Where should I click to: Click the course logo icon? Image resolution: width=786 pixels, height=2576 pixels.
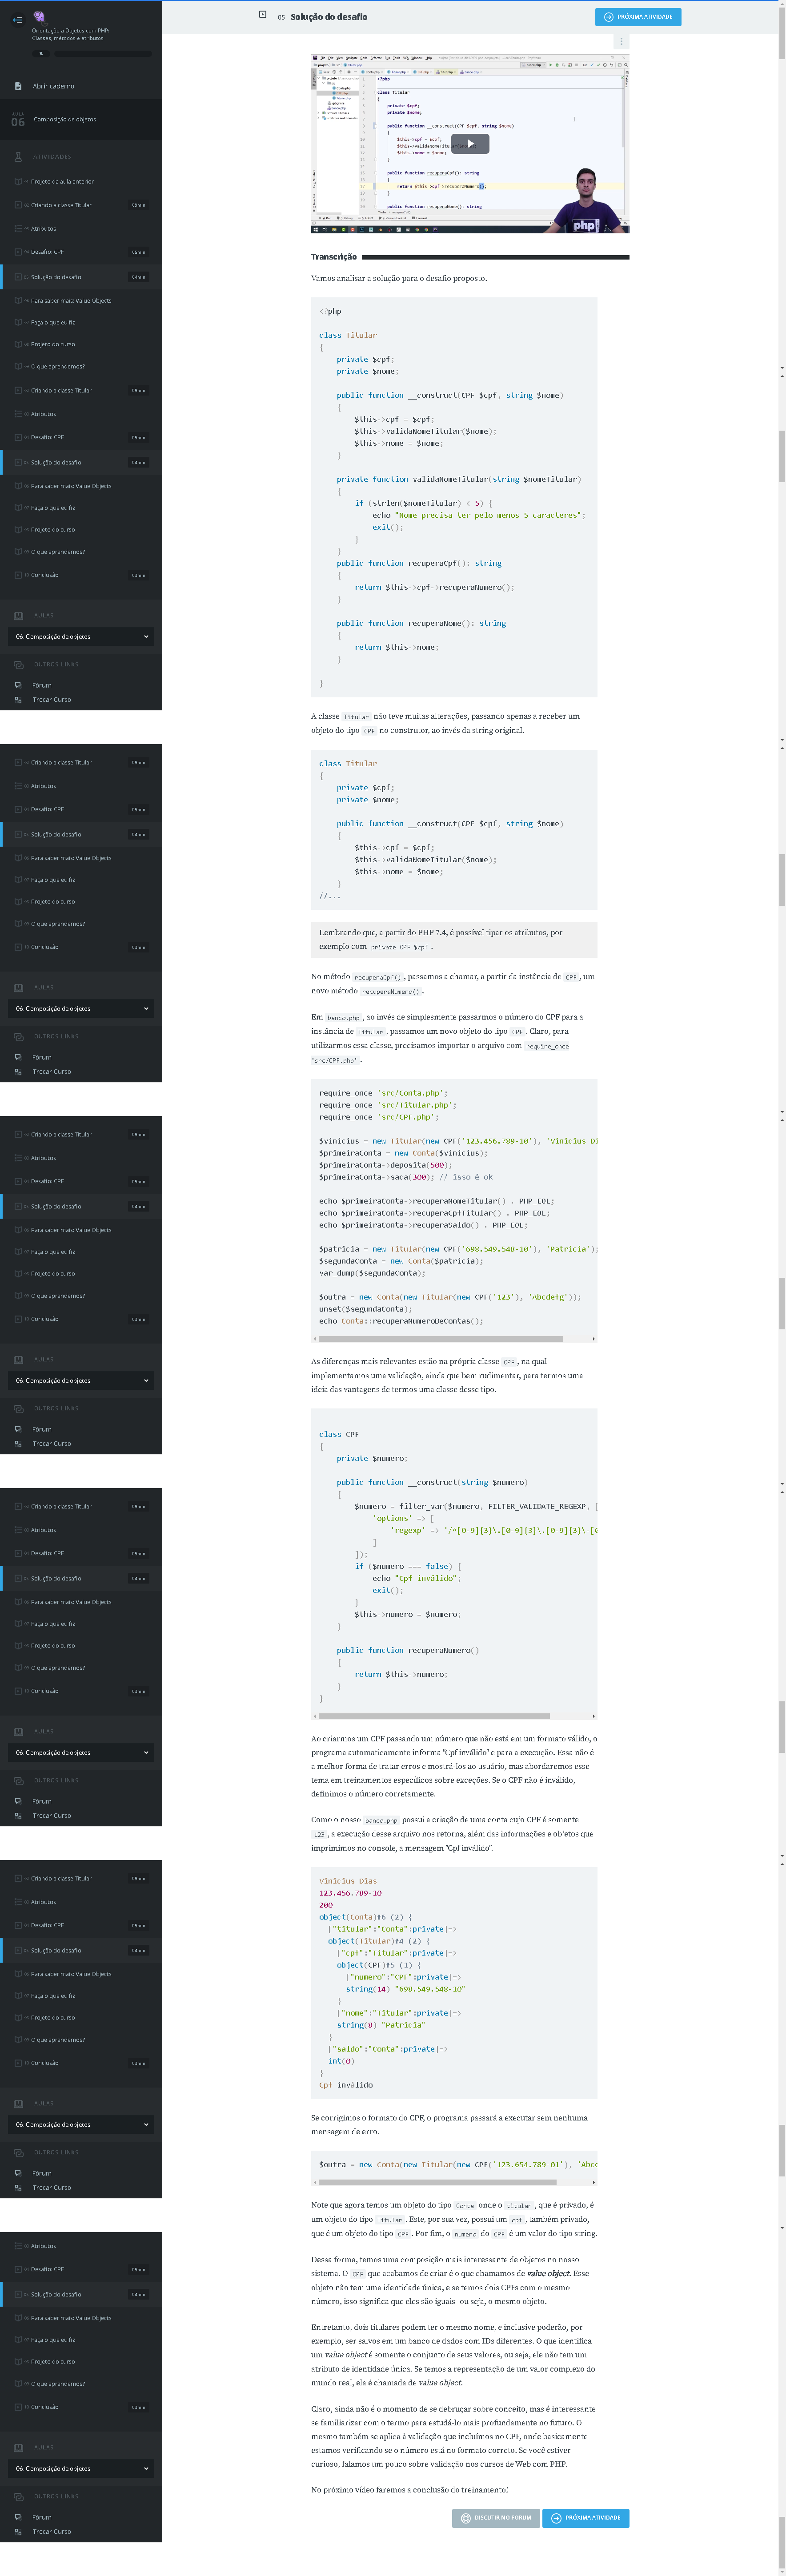pyautogui.click(x=39, y=17)
